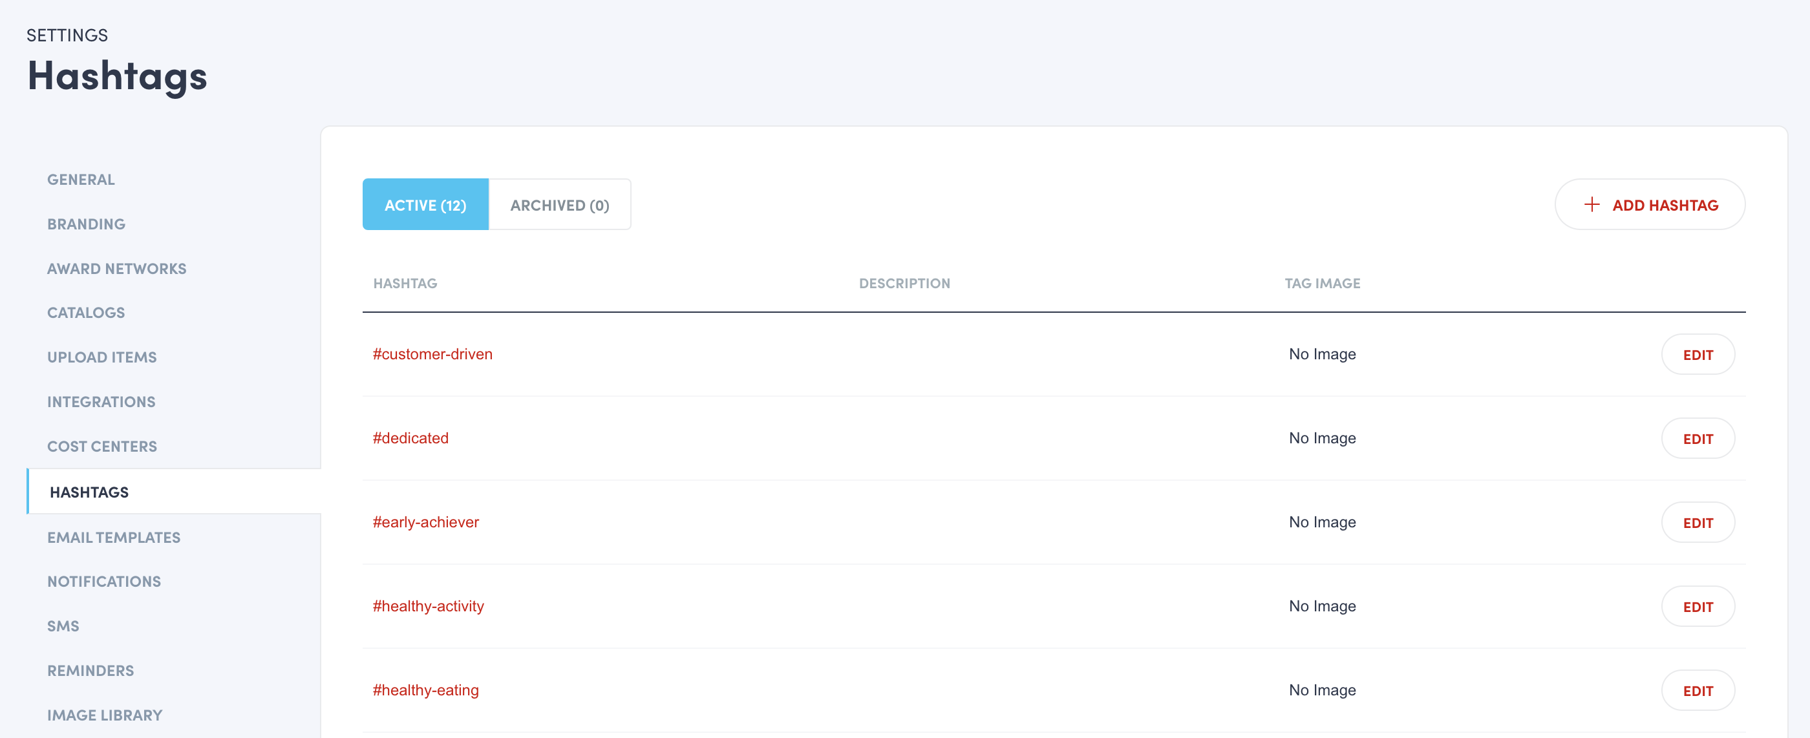Screen dimensions: 1810x738
Task: Open the #healthy-activity hashtag link
Action: (428, 606)
